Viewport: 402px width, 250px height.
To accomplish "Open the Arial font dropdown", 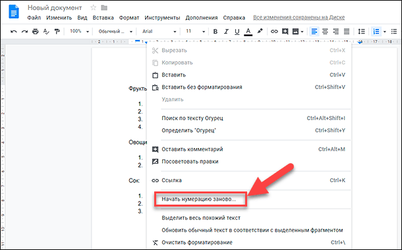I will (x=159, y=32).
